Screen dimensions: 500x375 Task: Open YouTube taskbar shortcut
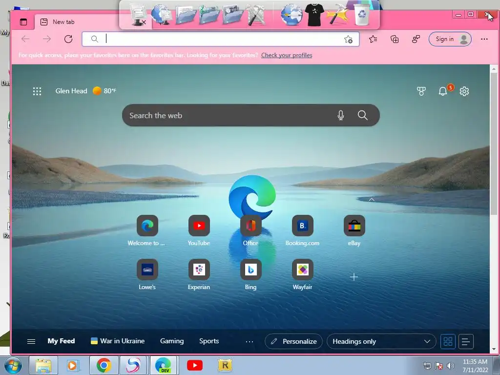(x=194, y=365)
